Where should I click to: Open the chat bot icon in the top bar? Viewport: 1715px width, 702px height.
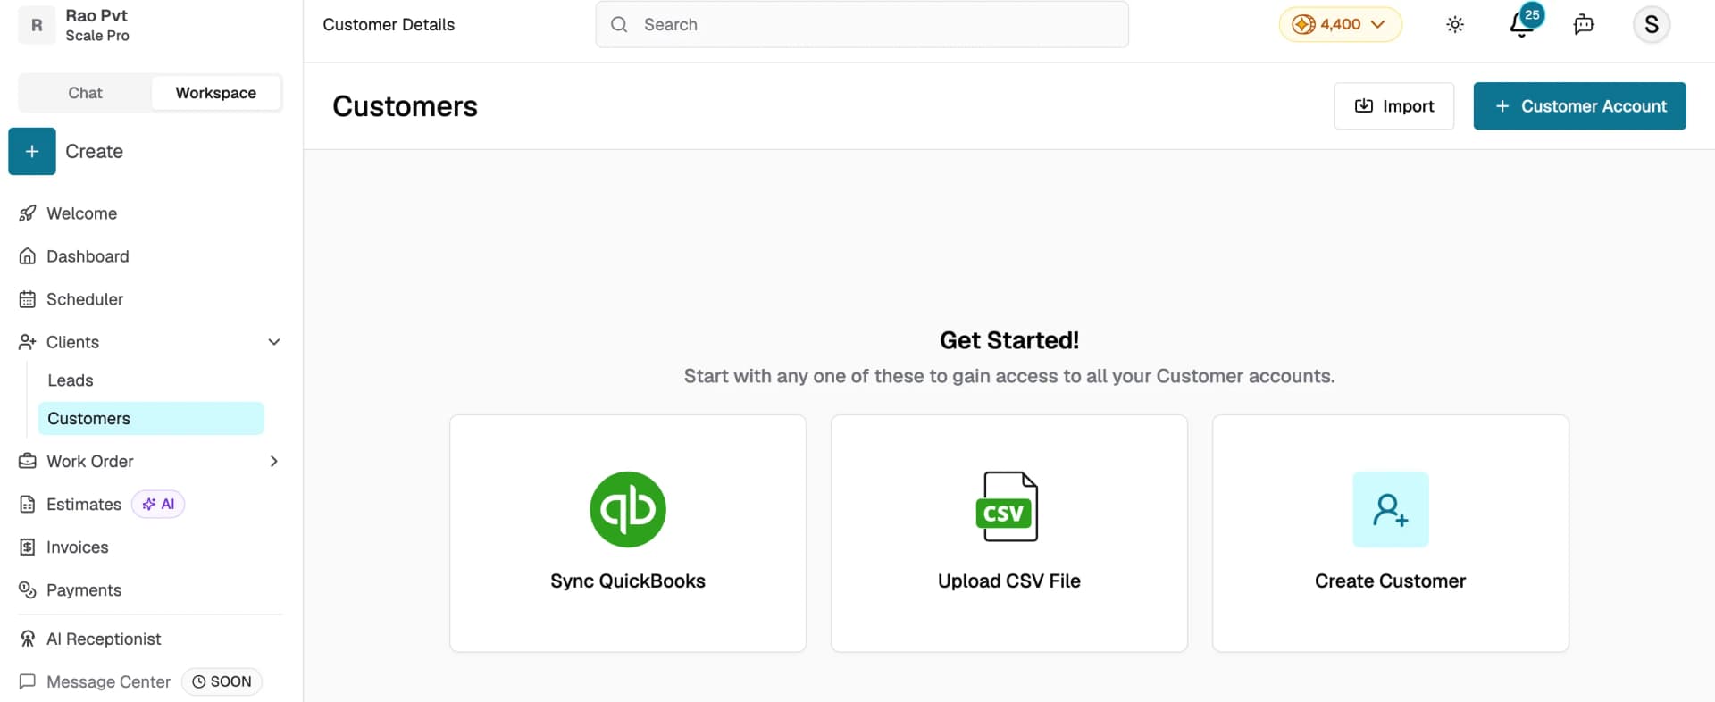(1584, 25)
